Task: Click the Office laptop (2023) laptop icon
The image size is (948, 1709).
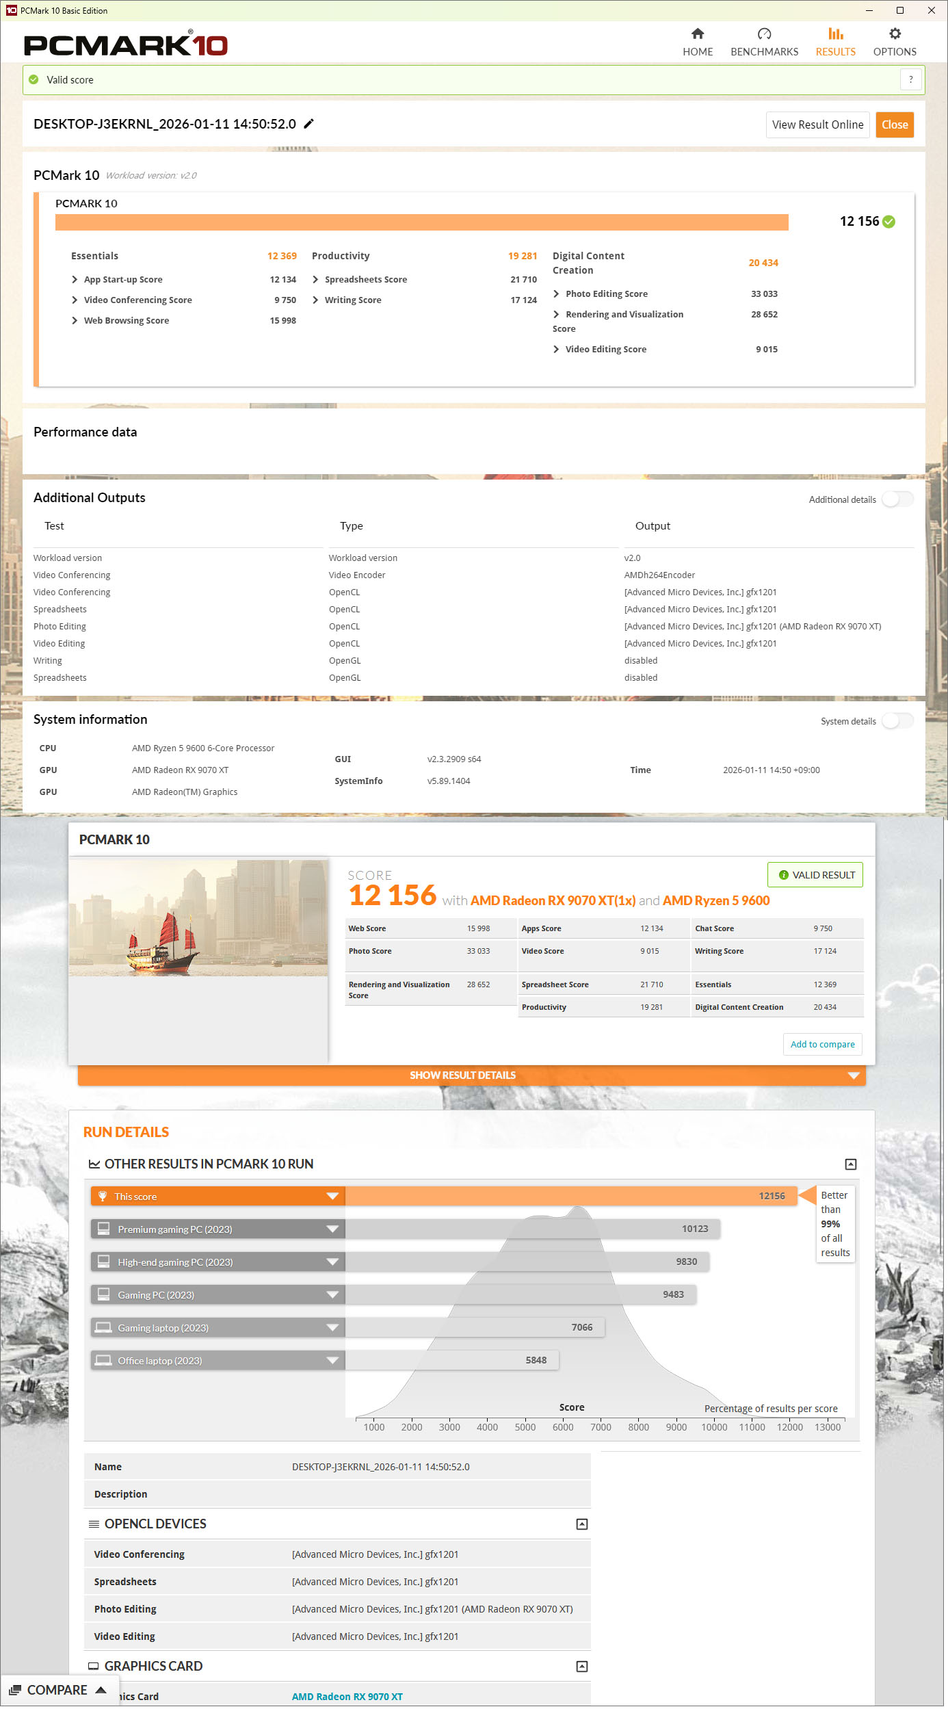Action: (103, 1360)
